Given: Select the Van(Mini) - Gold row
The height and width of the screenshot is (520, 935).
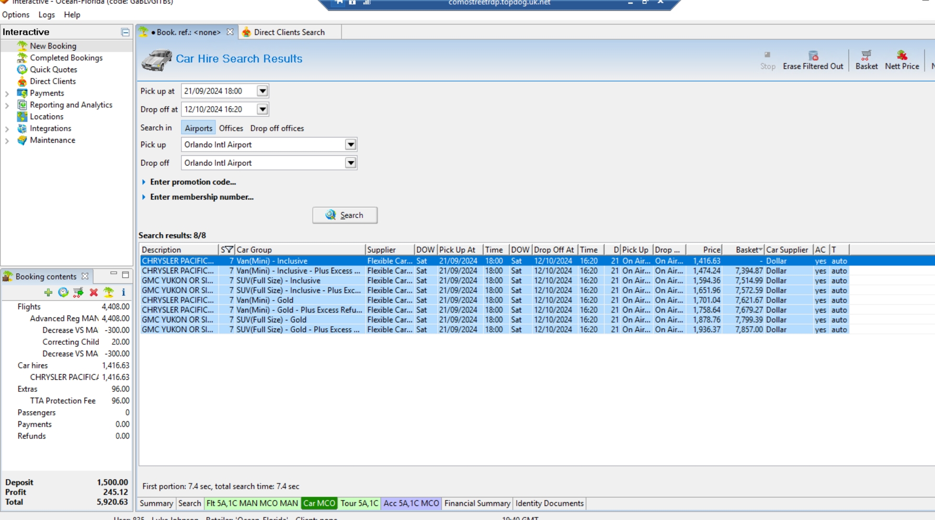Looking at the screenshot, I should coord(495,301).
